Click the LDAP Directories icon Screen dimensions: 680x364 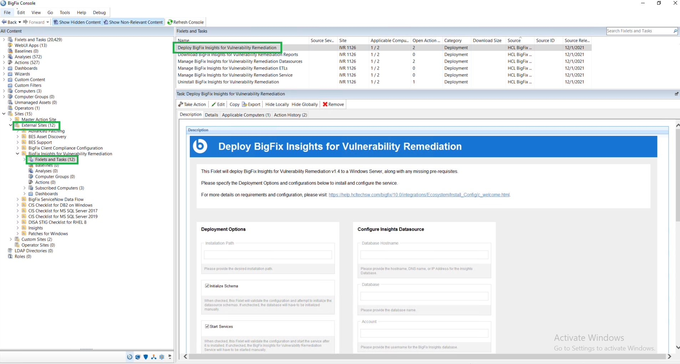(10, 251)
